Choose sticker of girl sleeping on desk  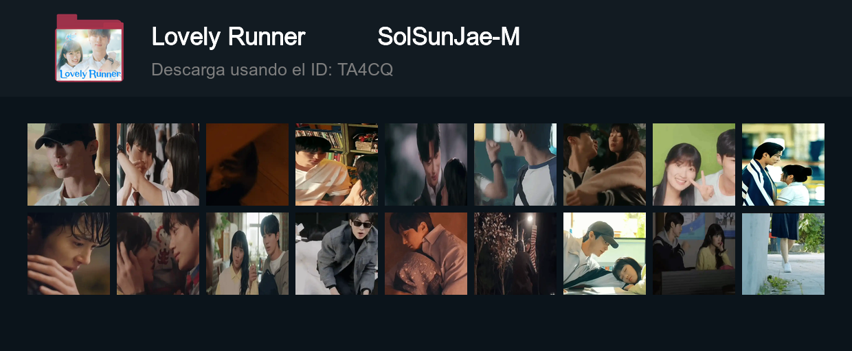click(x=605, y=254)
